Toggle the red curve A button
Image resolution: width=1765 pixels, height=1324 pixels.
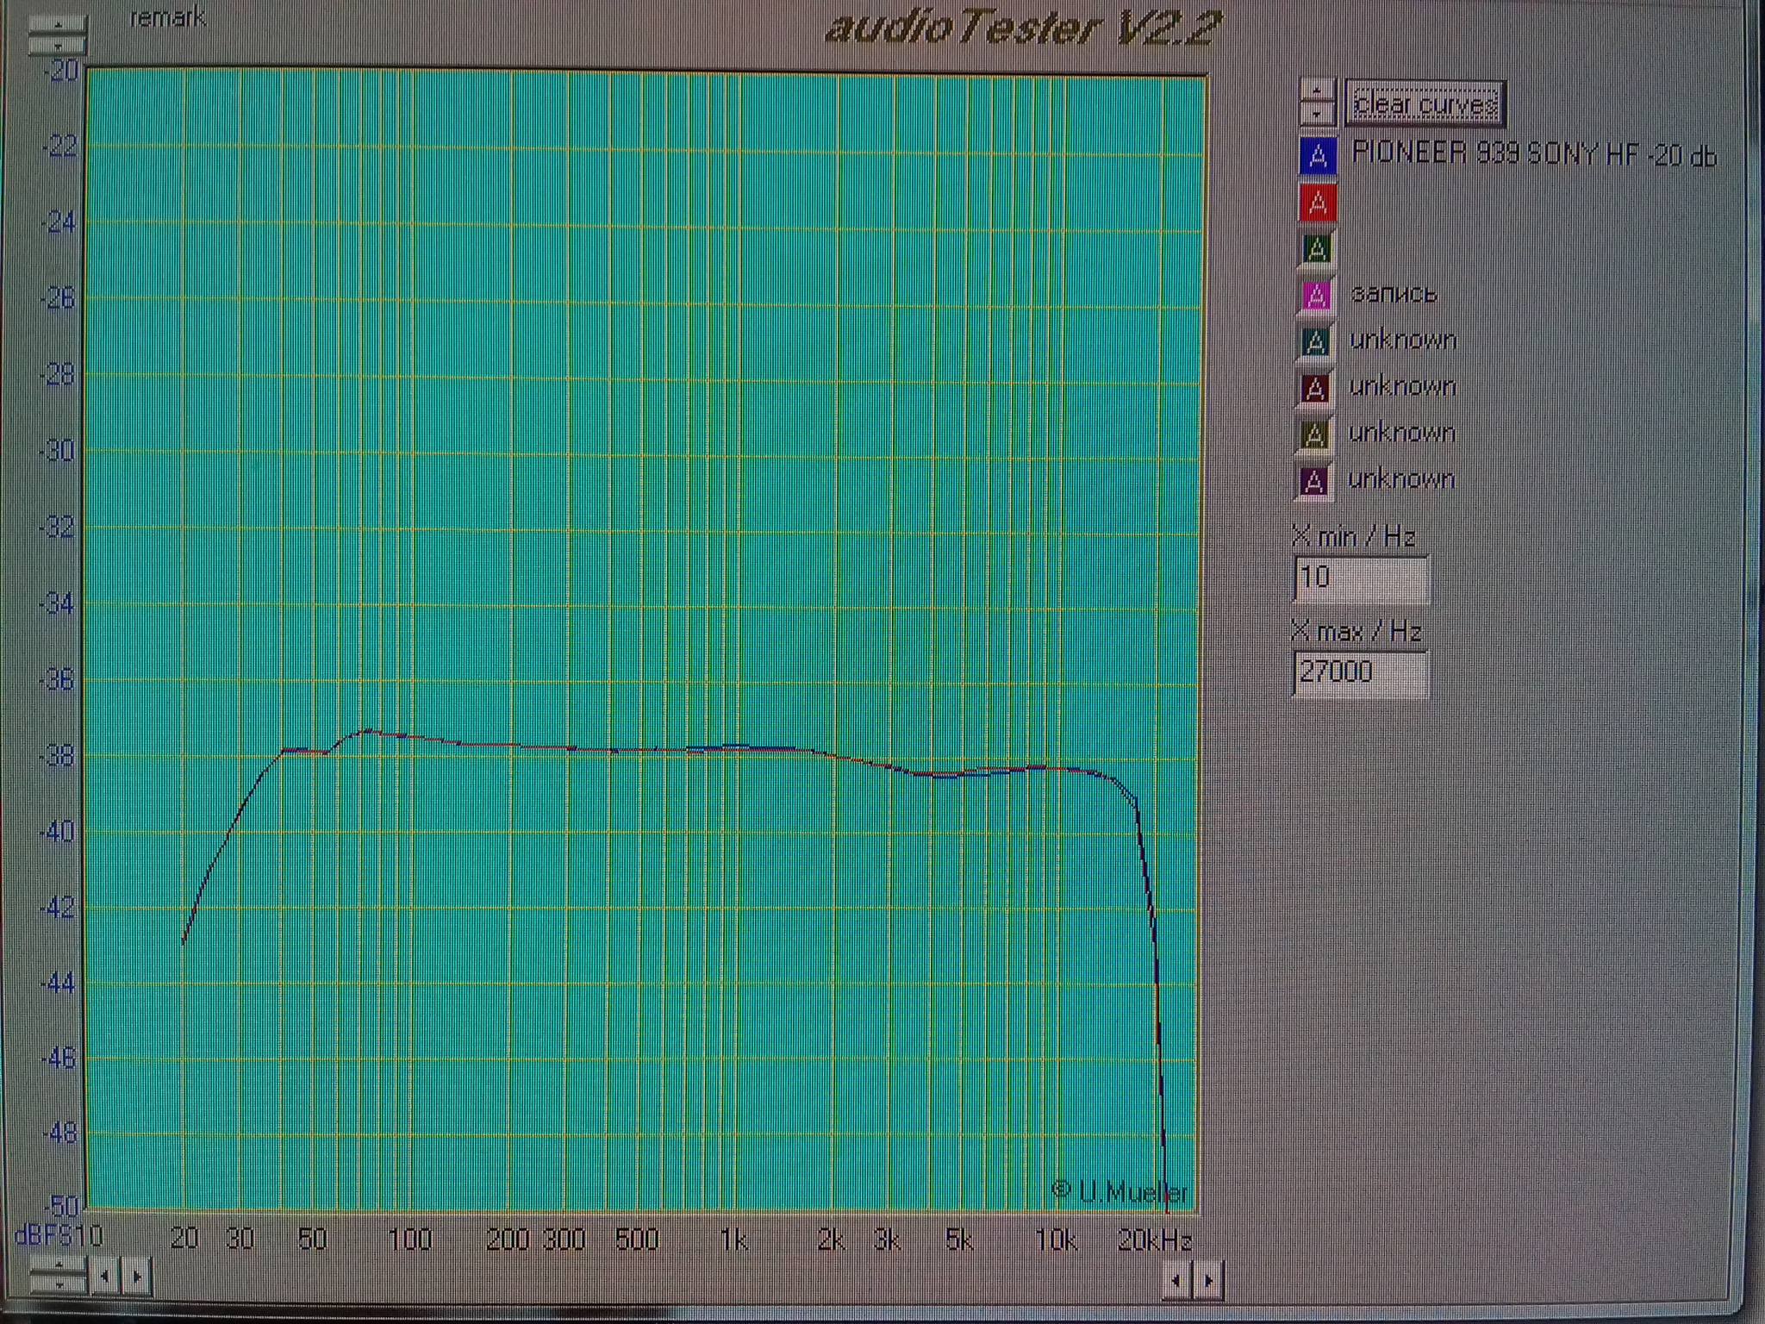click(x=1318, y=203)
